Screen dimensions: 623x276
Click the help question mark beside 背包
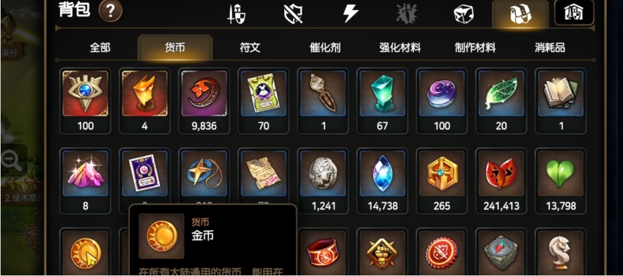[110, 11]
